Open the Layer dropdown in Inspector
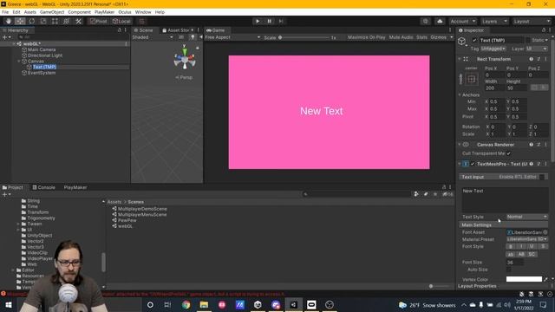 point(537,49)
